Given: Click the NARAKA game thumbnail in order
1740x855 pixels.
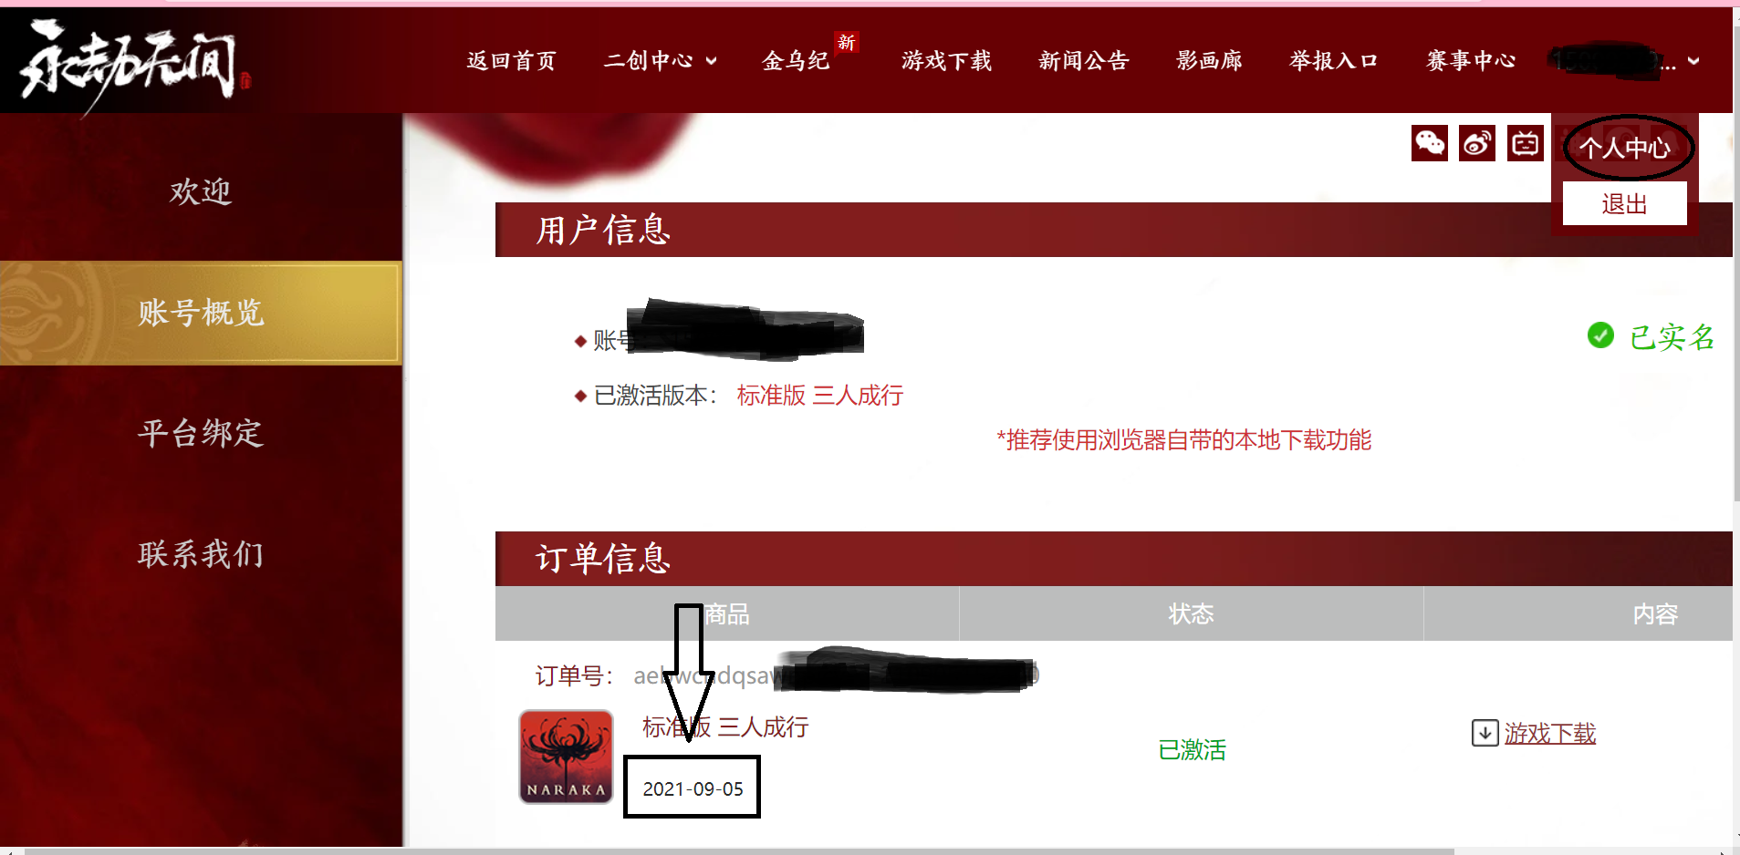Looking at the screenshot, I should pyautogui.click(x=566, y=757).
